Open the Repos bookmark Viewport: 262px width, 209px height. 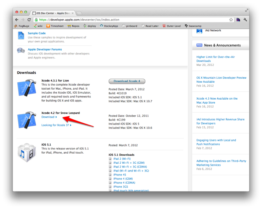pos(73,26)
